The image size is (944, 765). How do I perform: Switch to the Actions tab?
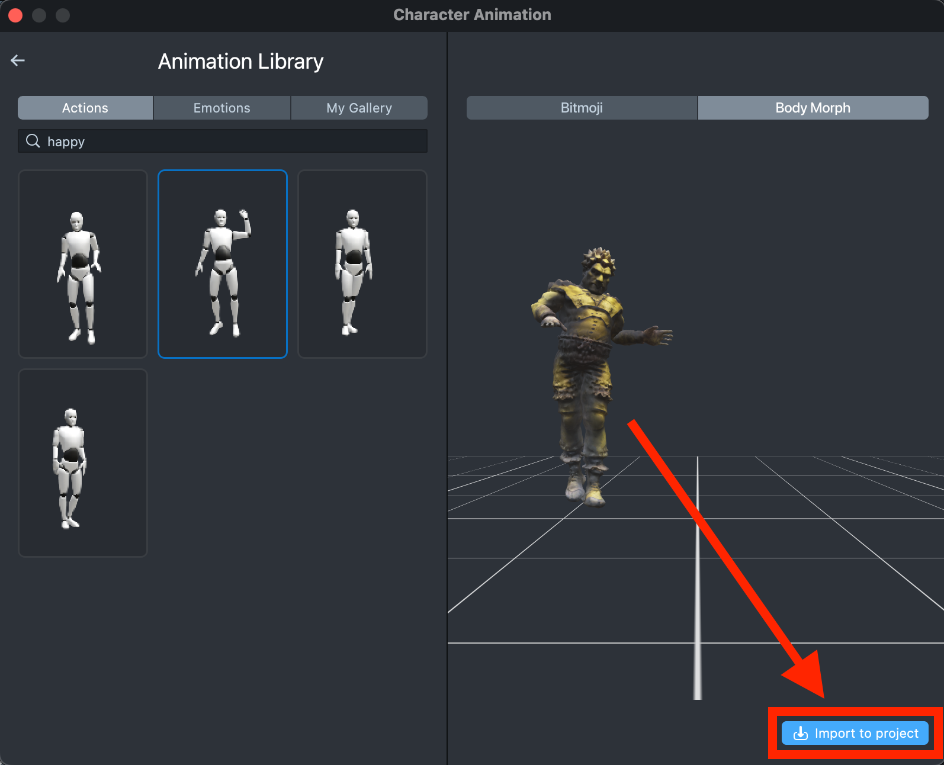[x=85, y=108]
